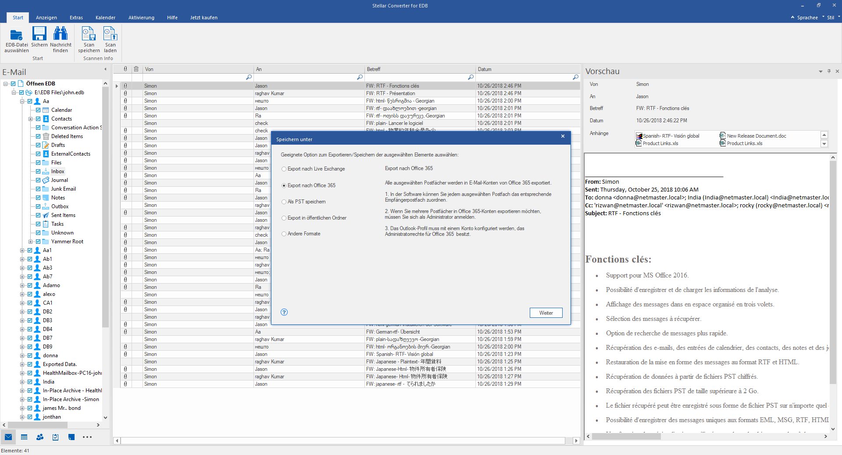
Task: Open Vorschau panel options dropdown arrow
Action: (x=821, y=71)
